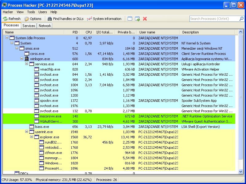Click the vertical scrollbar down arrow
This screenshot has width=246, height=184.
[x=241, y=171]
